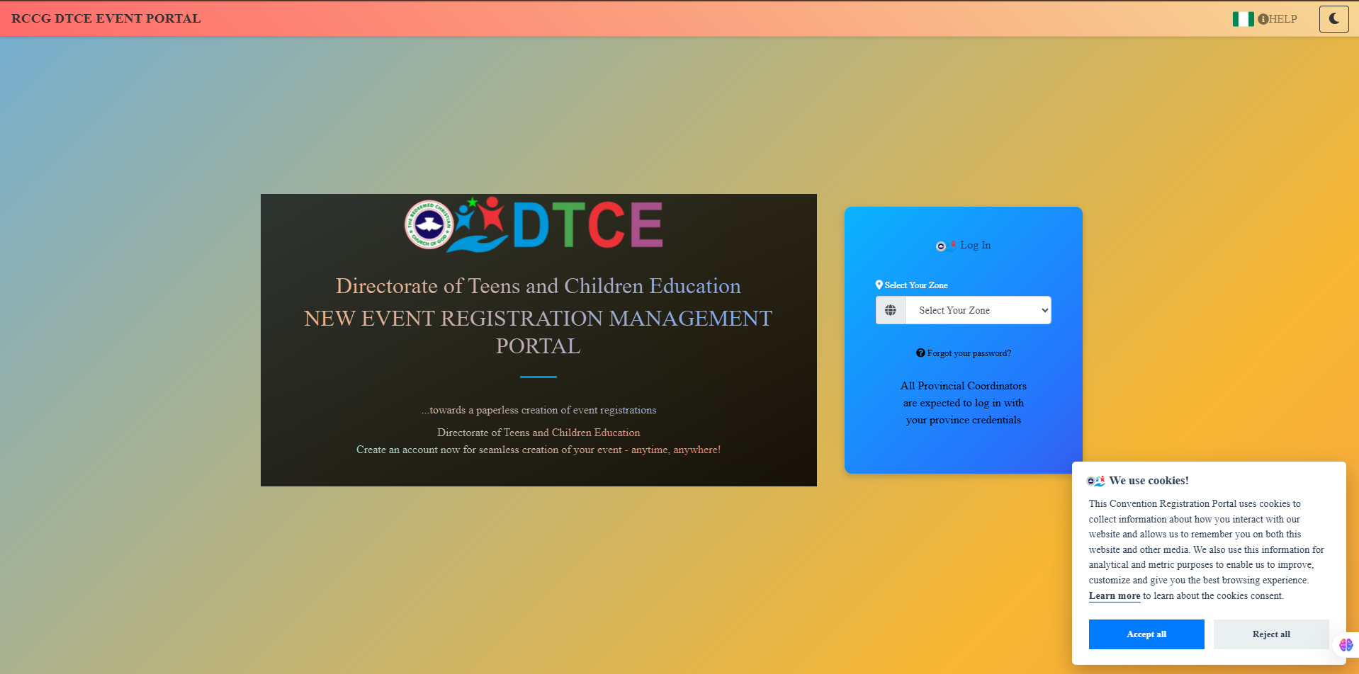Click RCCG DTCE EVENT PORTAL title
This screenshot has width=1359, height=674.
(106, 18)
